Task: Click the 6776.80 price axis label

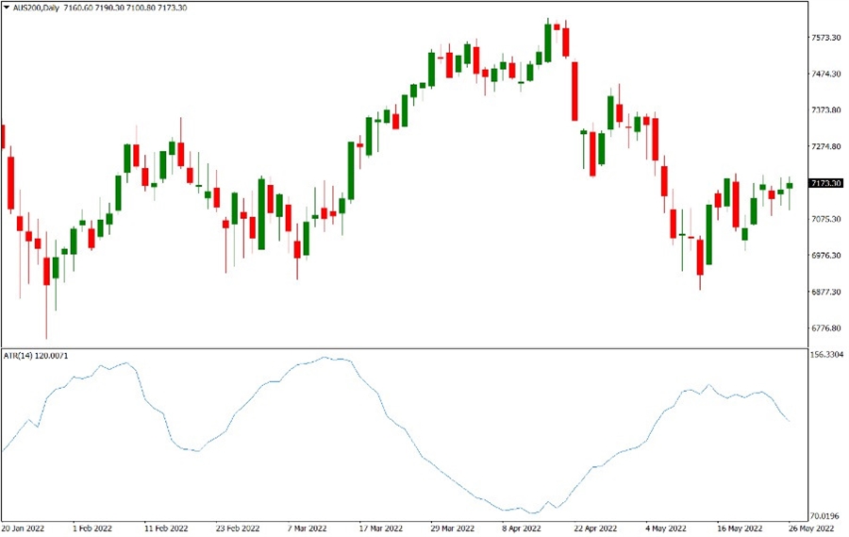Action: (x=825, y=328)
